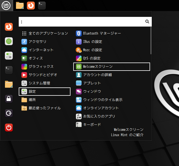
Task: Open files folder icon in favorites sidebar
Action: point(9,84)
